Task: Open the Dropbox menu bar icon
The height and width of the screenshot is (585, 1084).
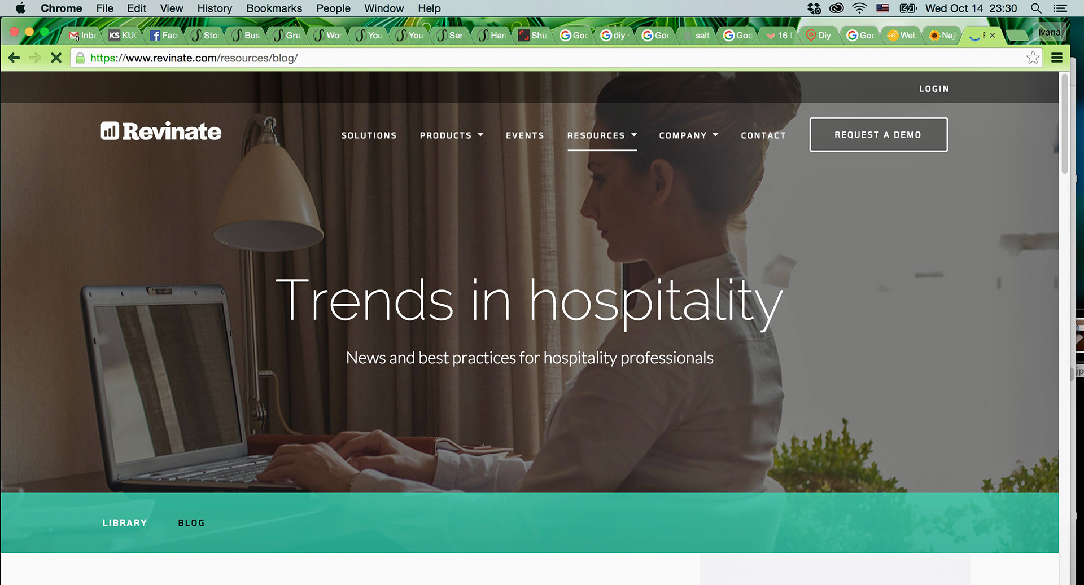Action: click(x=814, y=8)
